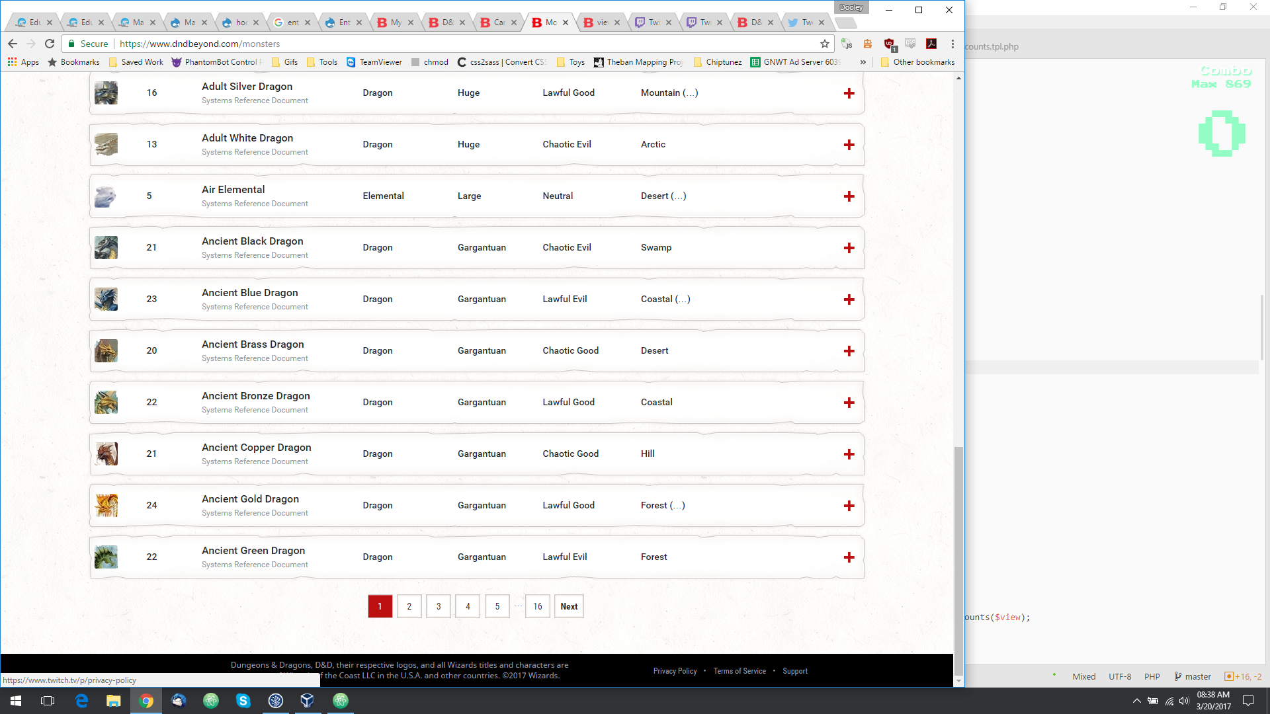The height and width of the screenshot is (714, 1270).
Task: Open the Gifs bookmarks folder
Action: click(284, 62)
